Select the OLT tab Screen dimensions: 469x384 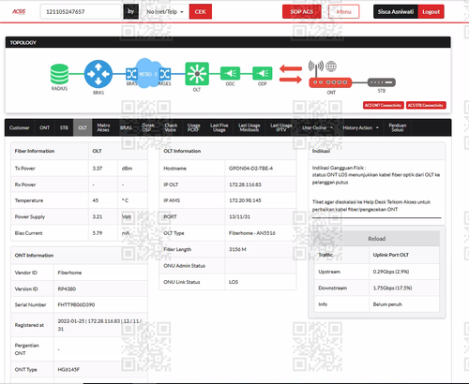coord(83,127)
